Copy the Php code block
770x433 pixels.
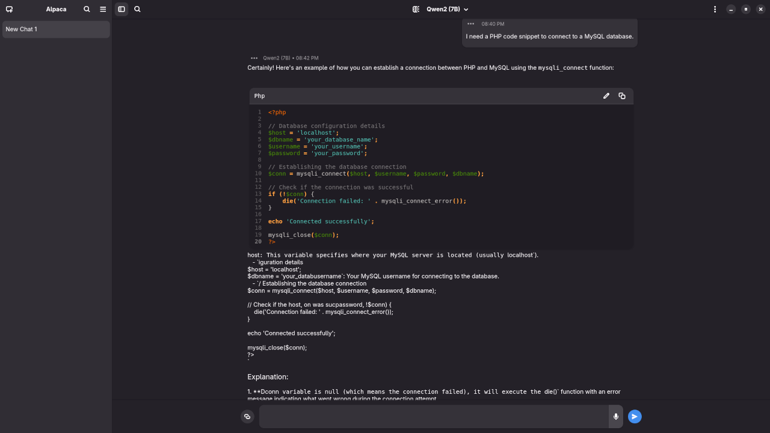coord(622,96)
